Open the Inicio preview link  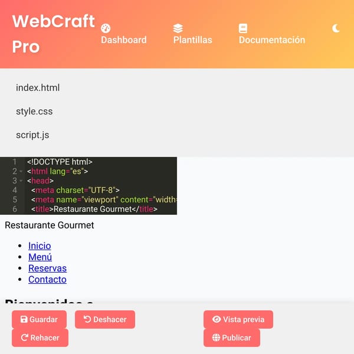[40, 245]
